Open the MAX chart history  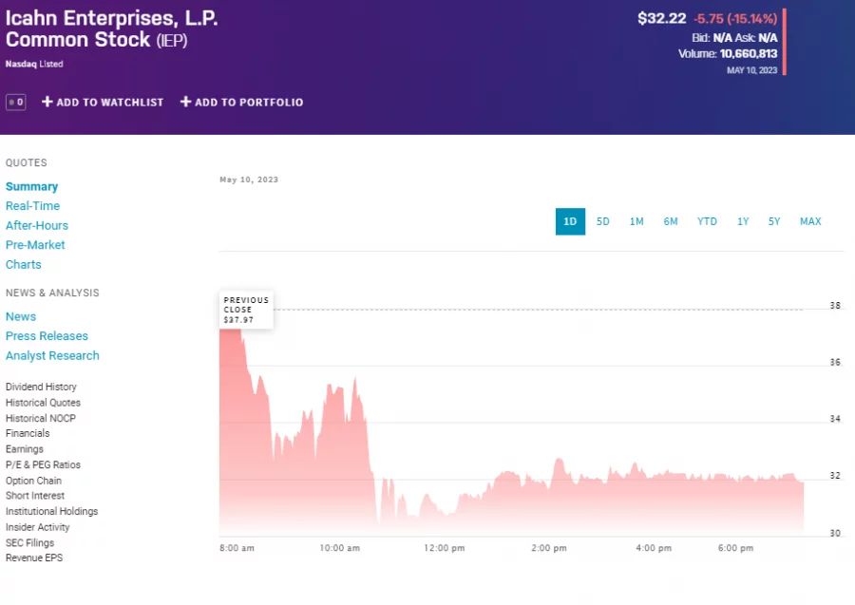(x=809, y=220)
